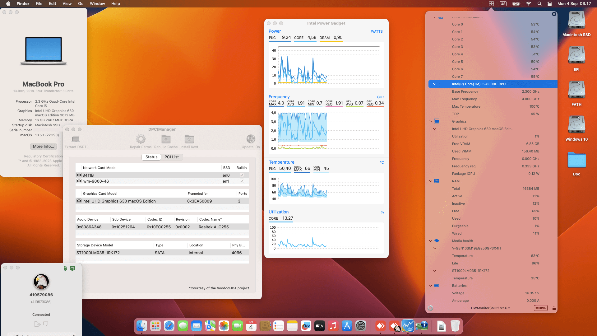Viewport: 597px width, 336px height.
Task: Toggle eye icon for iwm-9000-46 card
Action: pyautogui.click(x=79, y=181)
